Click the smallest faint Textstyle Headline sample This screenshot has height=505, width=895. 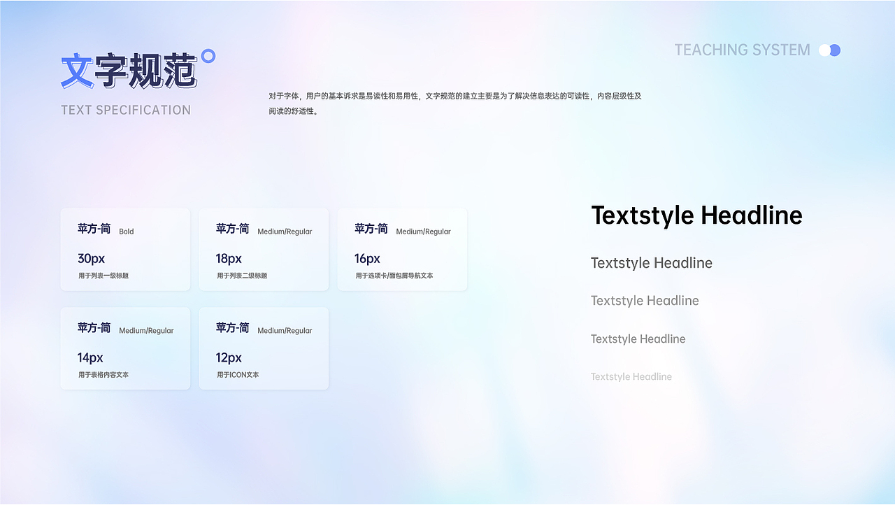point(631,377)
